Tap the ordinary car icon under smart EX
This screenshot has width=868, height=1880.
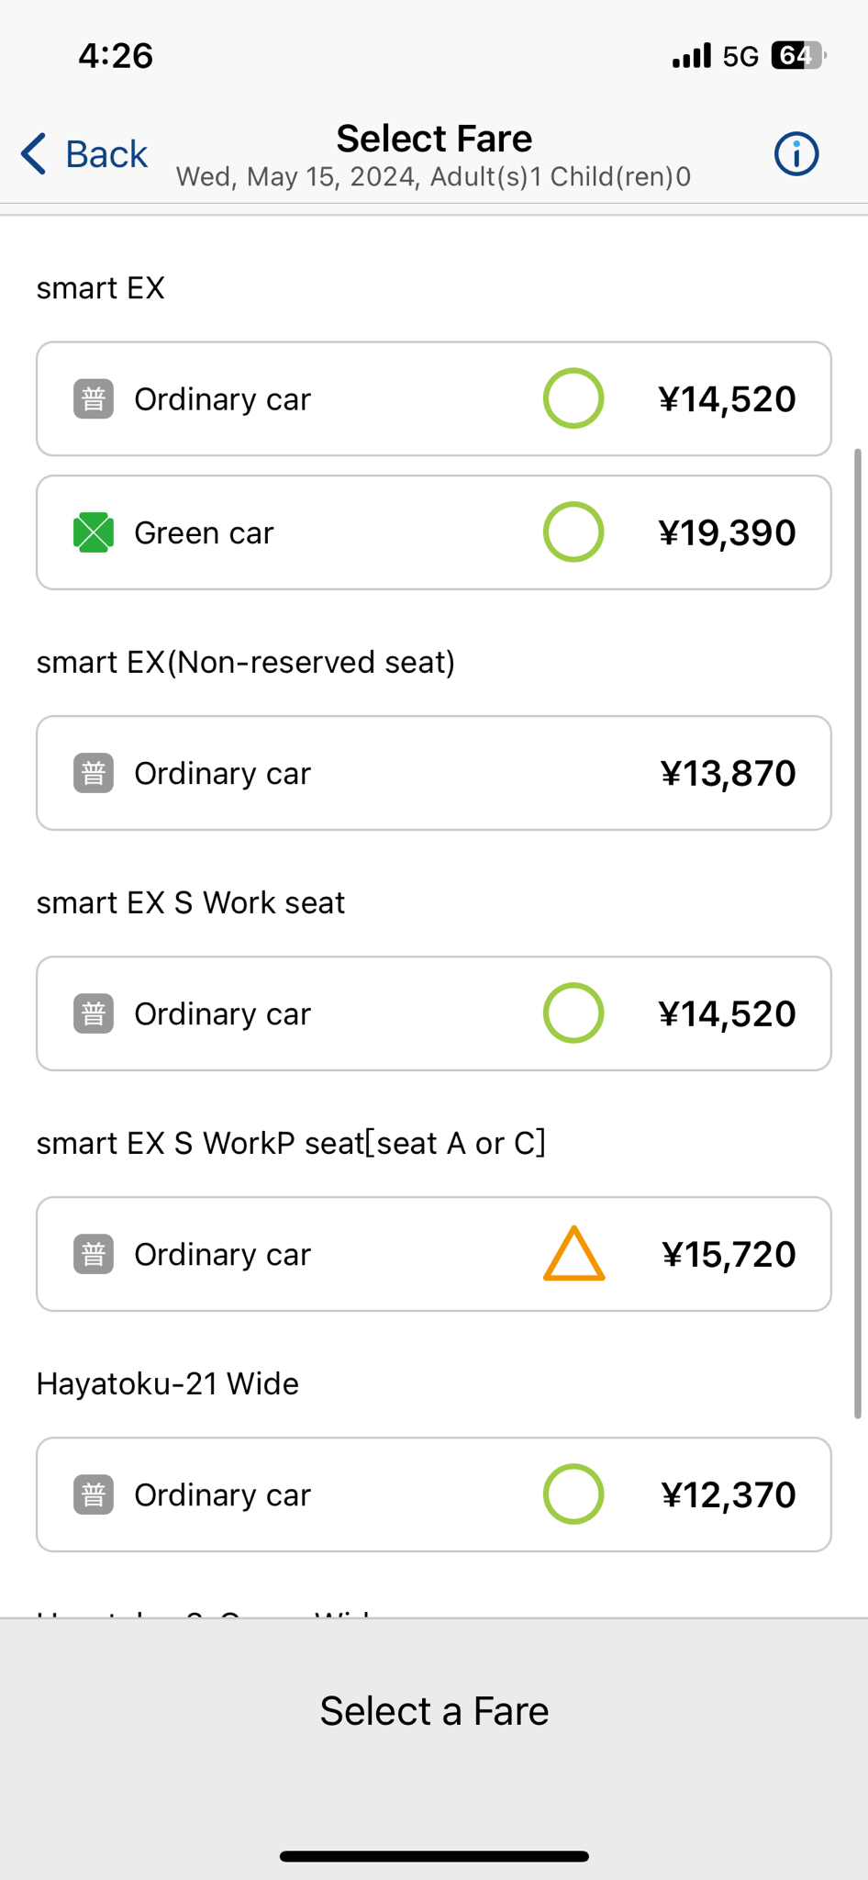click(x=94, y=399)
